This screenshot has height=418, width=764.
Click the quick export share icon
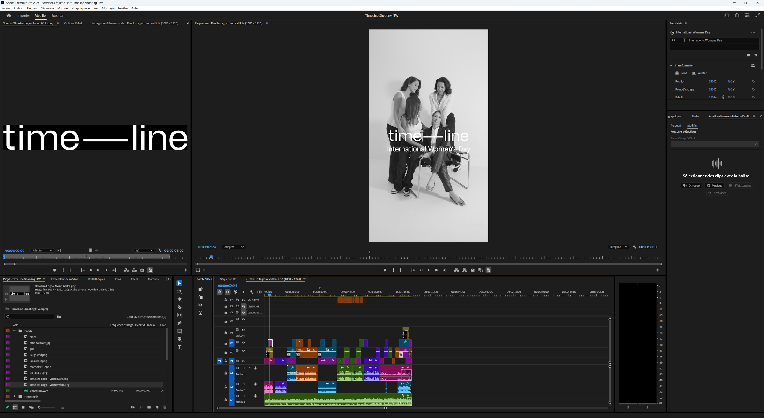(737, 15)
